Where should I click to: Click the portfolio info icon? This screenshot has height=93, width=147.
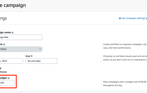pos(4,44)
